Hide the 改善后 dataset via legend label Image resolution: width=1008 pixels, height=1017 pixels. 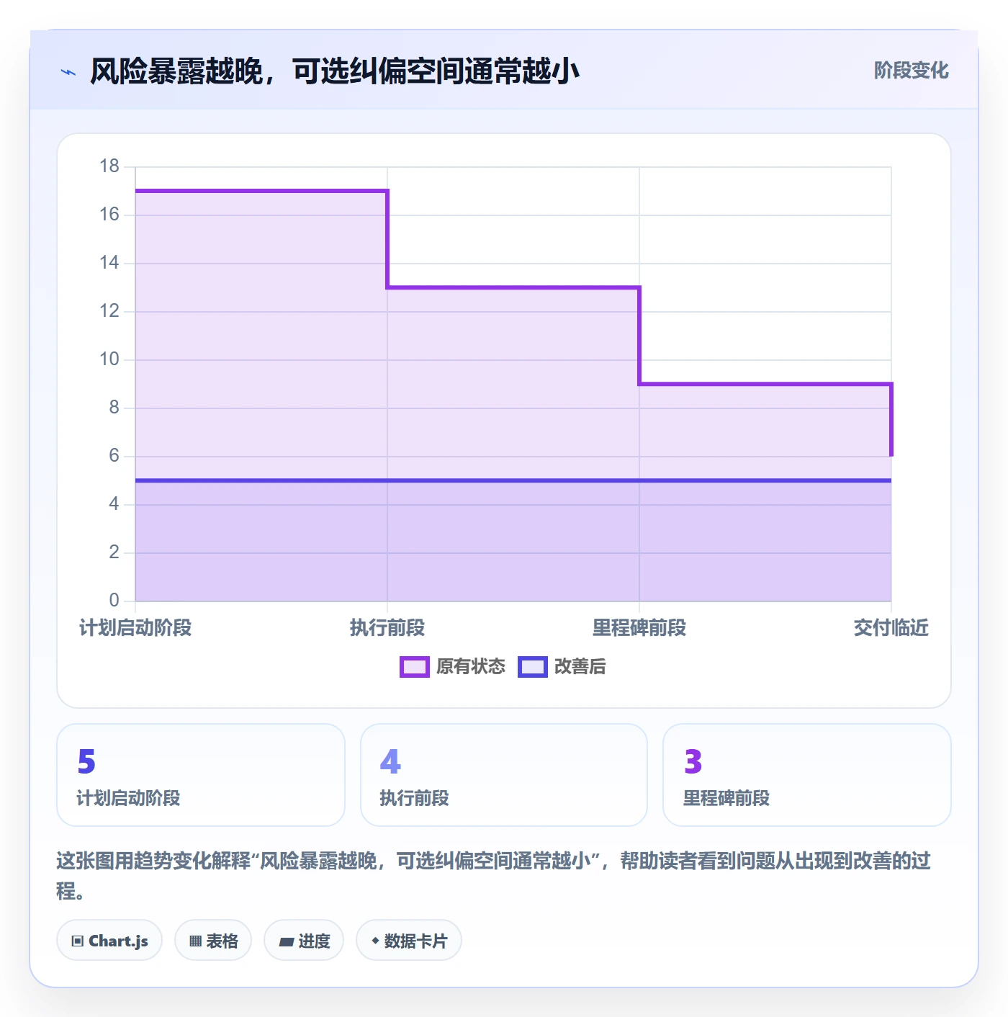click(580, 667)
